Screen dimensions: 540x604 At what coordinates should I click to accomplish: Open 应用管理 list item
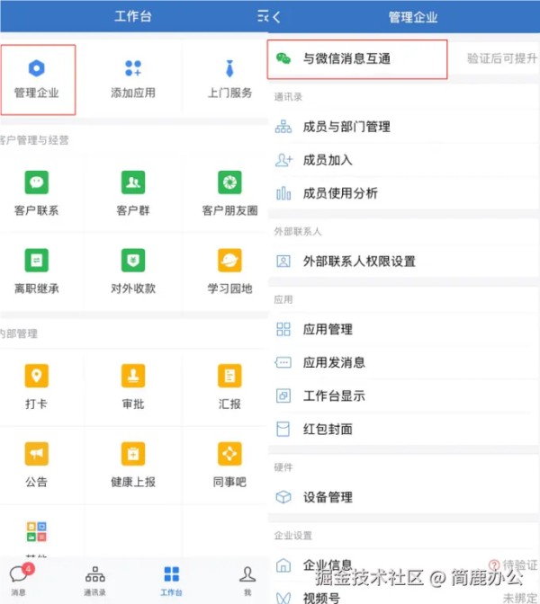tap(328, 330)
